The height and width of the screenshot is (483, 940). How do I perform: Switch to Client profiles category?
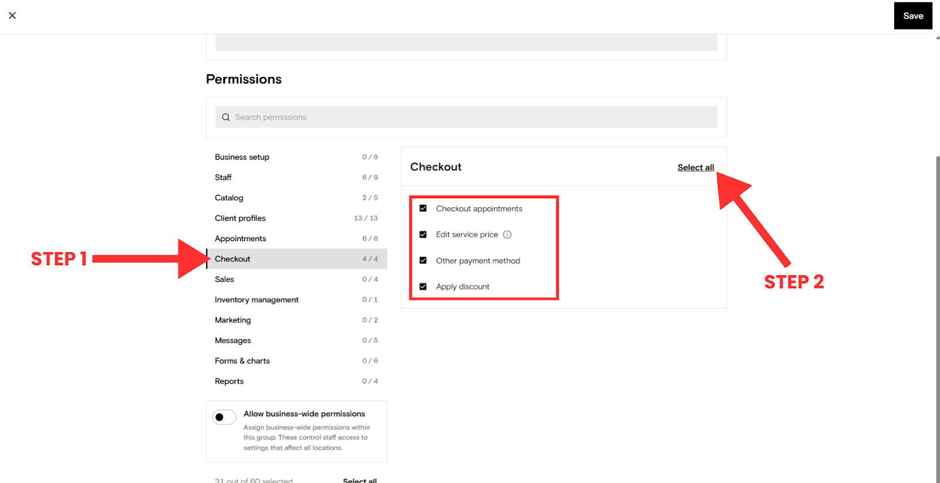click(240, 218)
